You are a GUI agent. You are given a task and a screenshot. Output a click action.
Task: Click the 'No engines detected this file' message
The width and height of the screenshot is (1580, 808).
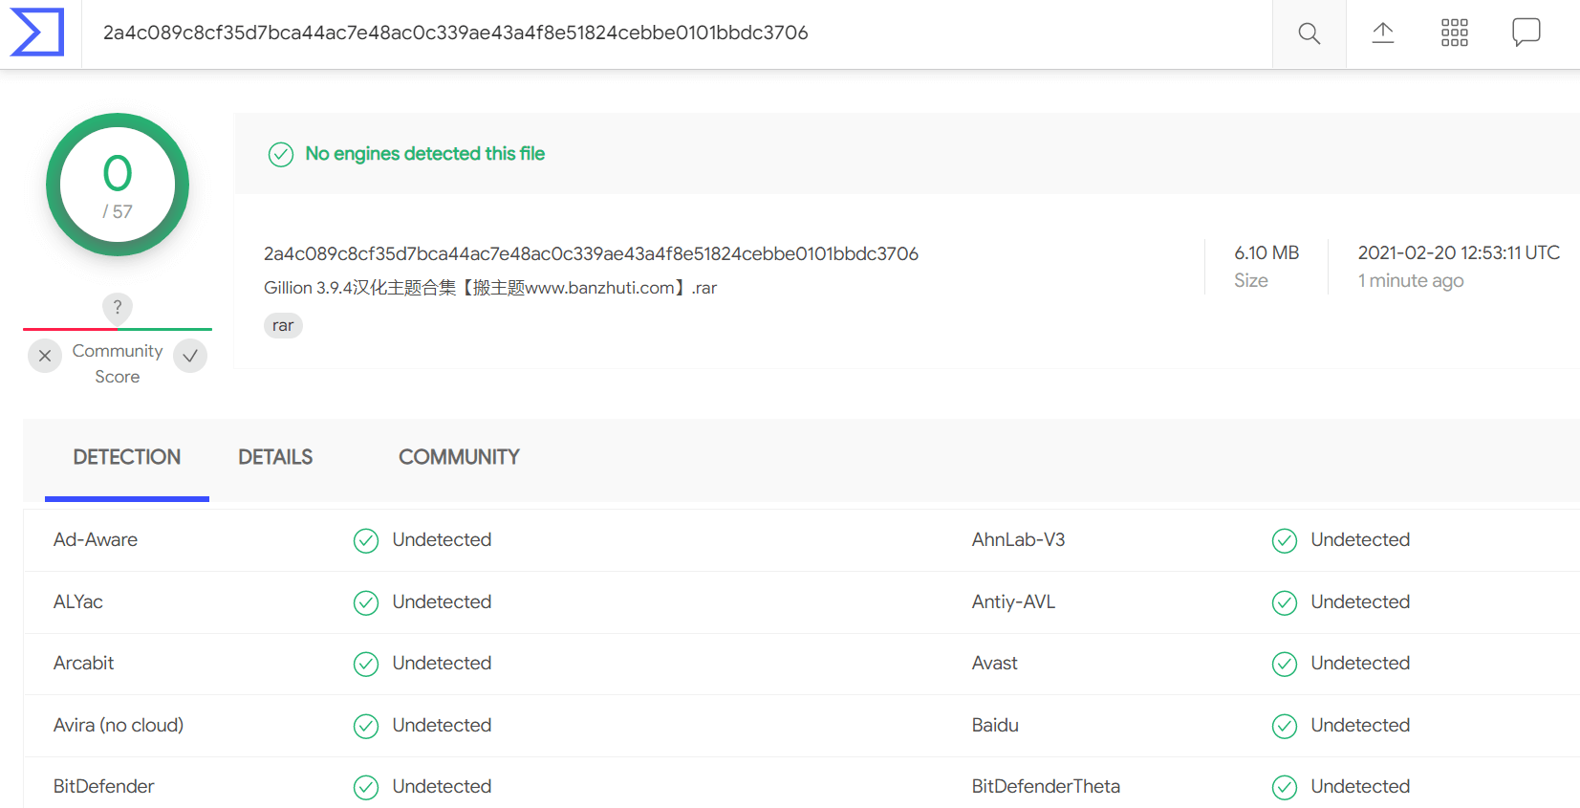click(425, 154)
